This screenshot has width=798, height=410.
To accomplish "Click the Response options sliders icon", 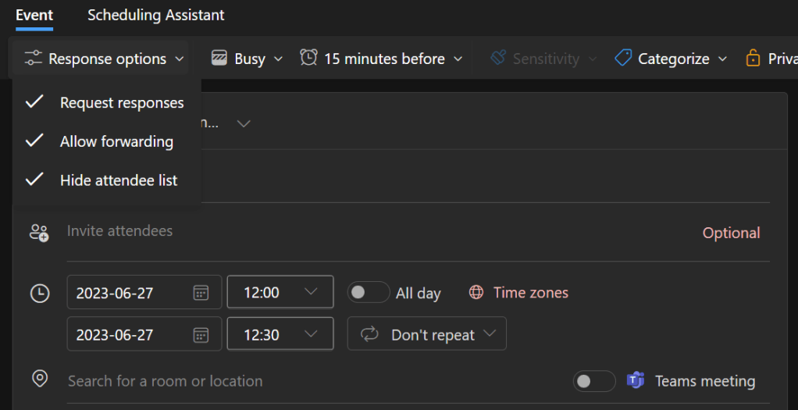I will [33, 59].
